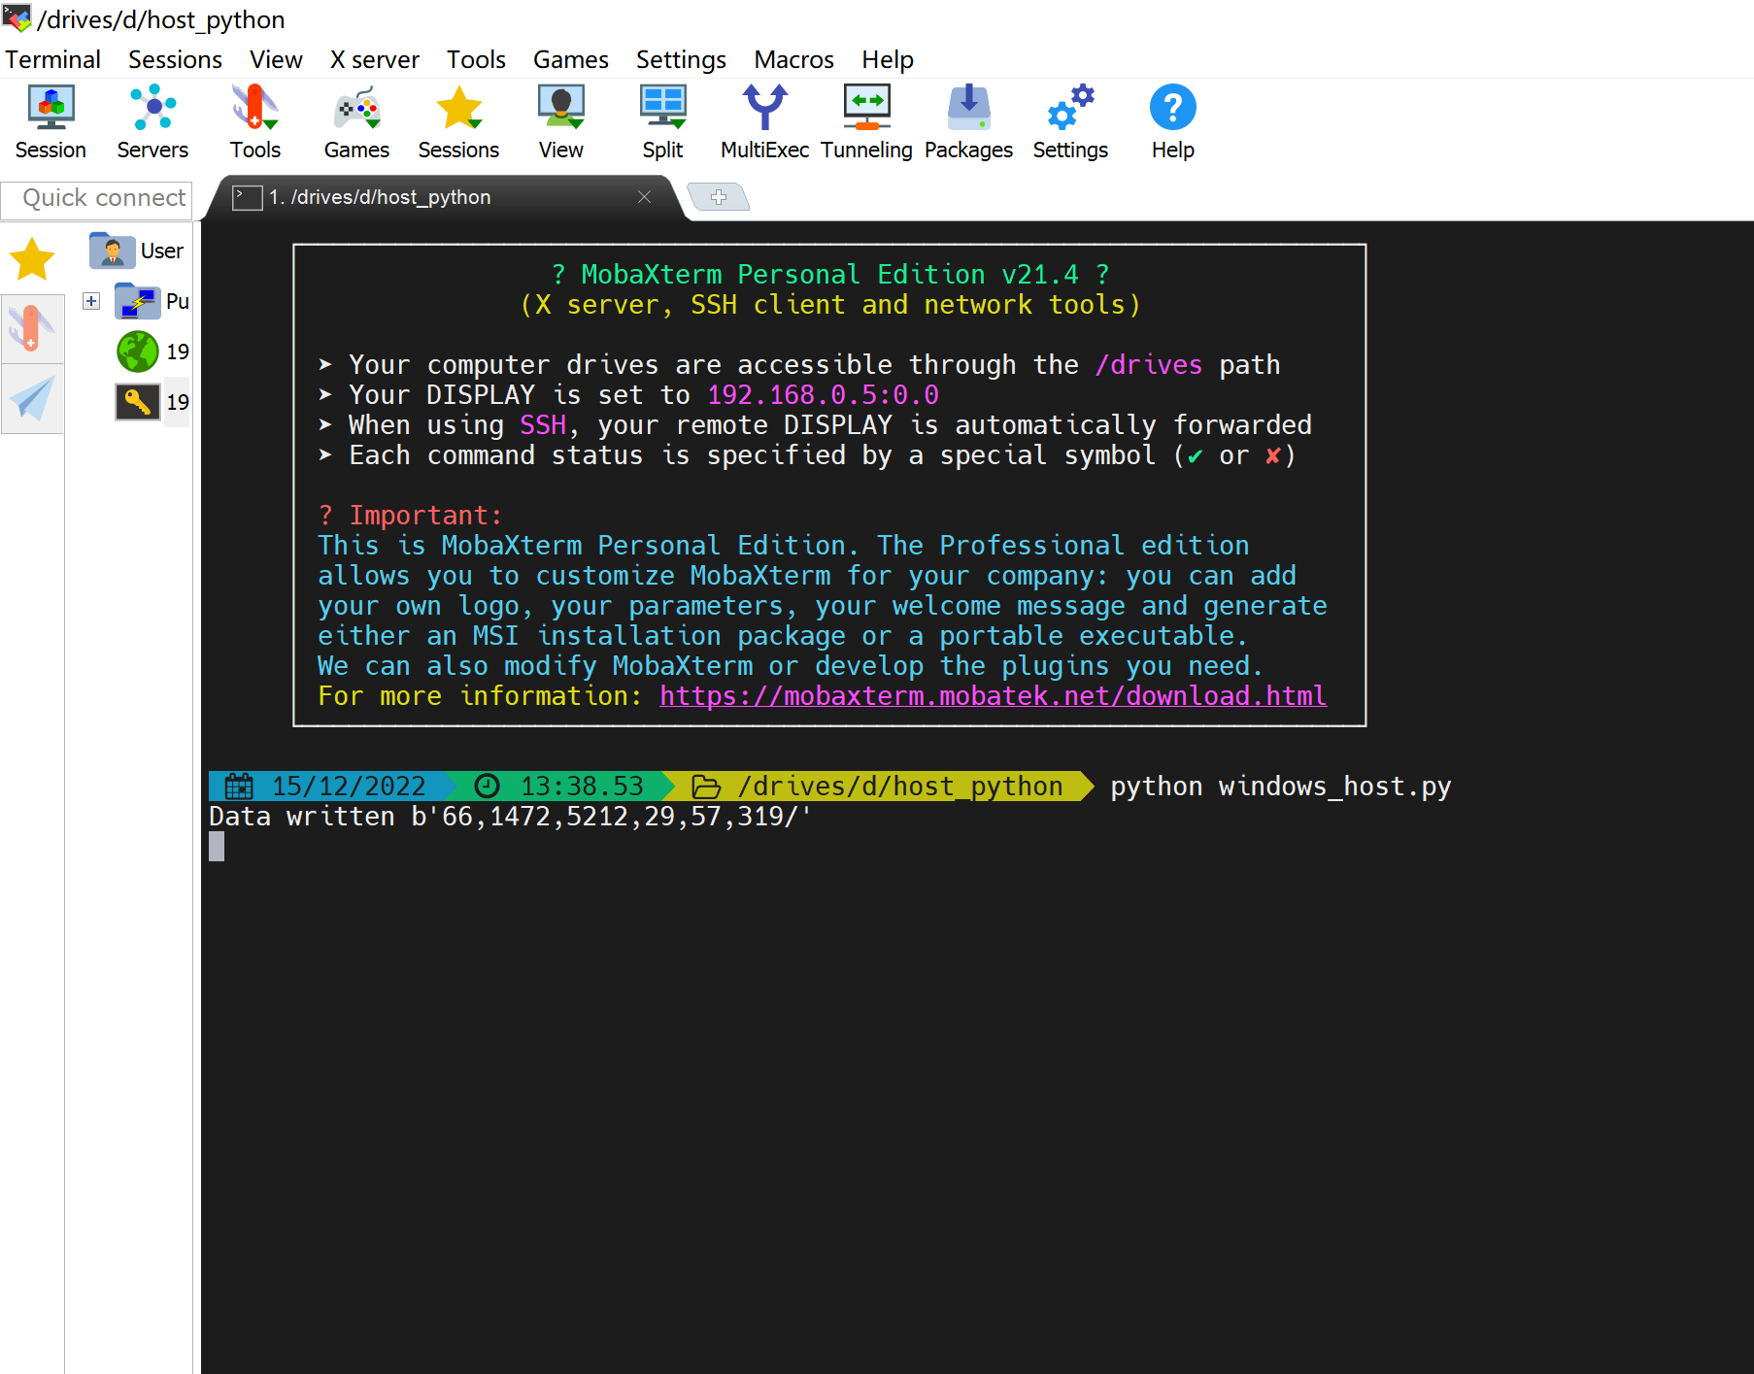
Task: Click the SSH word in the banner
Action: (x=543, y=425)
